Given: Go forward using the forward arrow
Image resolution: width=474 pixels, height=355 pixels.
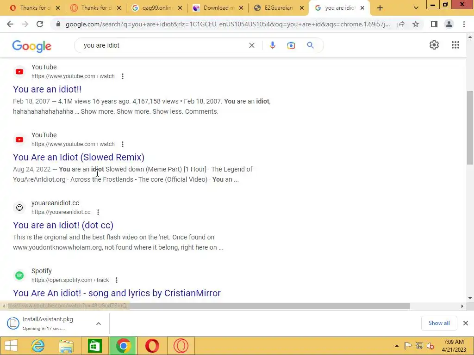Looking at the screenshot, I should pos(25,24).
